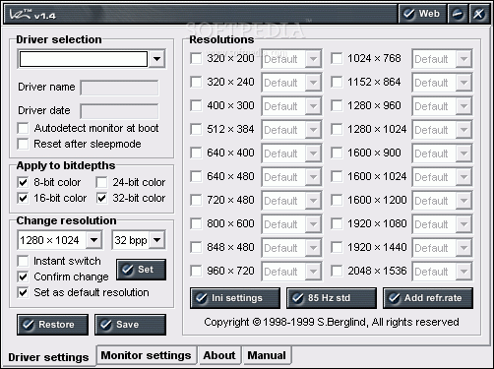
Task: Check the 2048 × 1536 resolution box
Action: pyautogui.click(x=337, y=272)
